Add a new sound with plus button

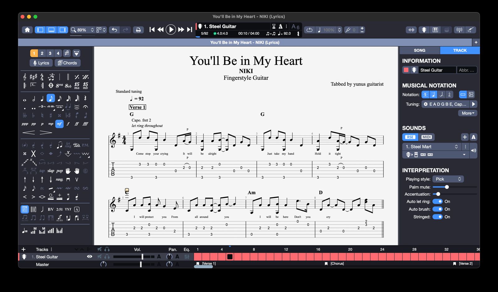pyautogui.click(x=465, y=137)
